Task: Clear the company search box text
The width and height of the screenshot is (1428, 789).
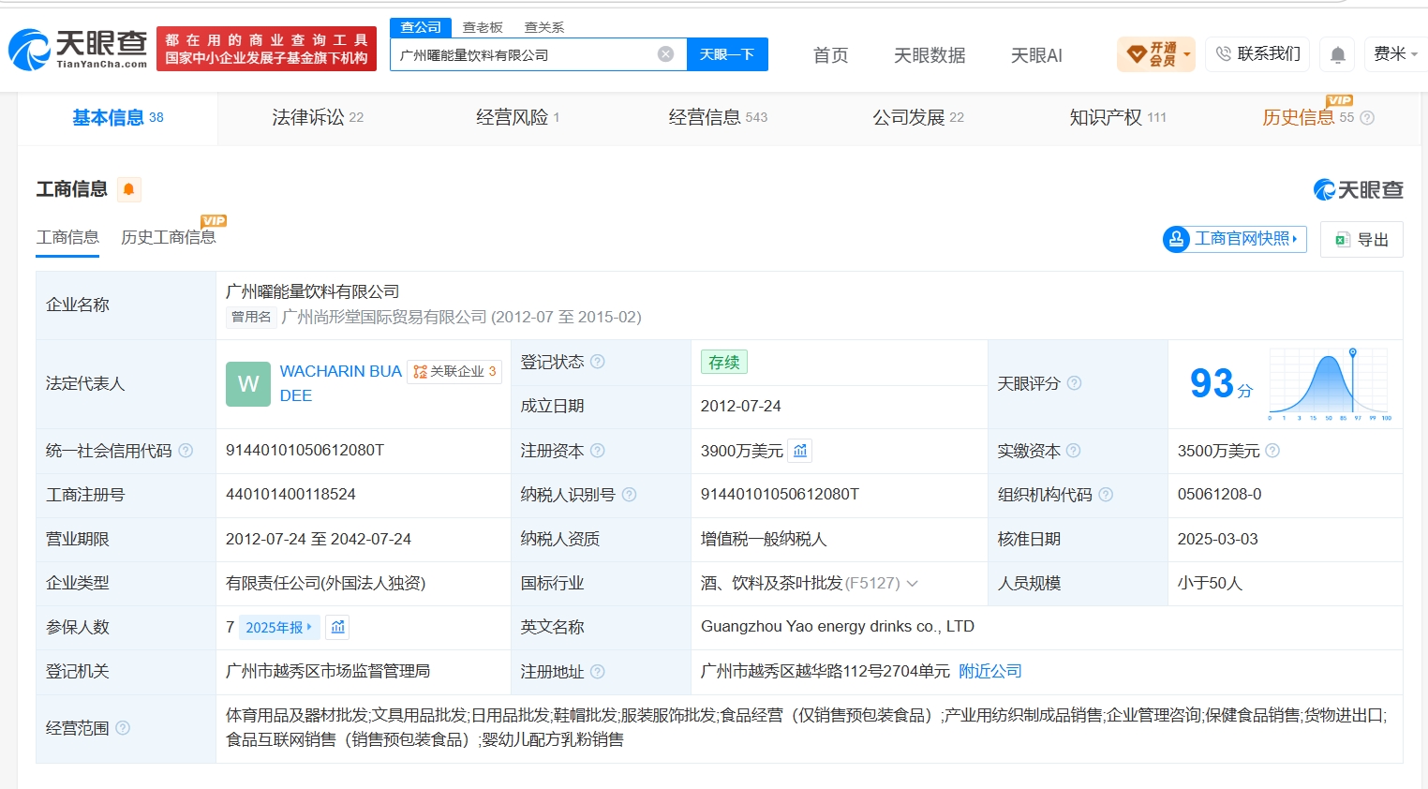Action: tap(665, 54)
